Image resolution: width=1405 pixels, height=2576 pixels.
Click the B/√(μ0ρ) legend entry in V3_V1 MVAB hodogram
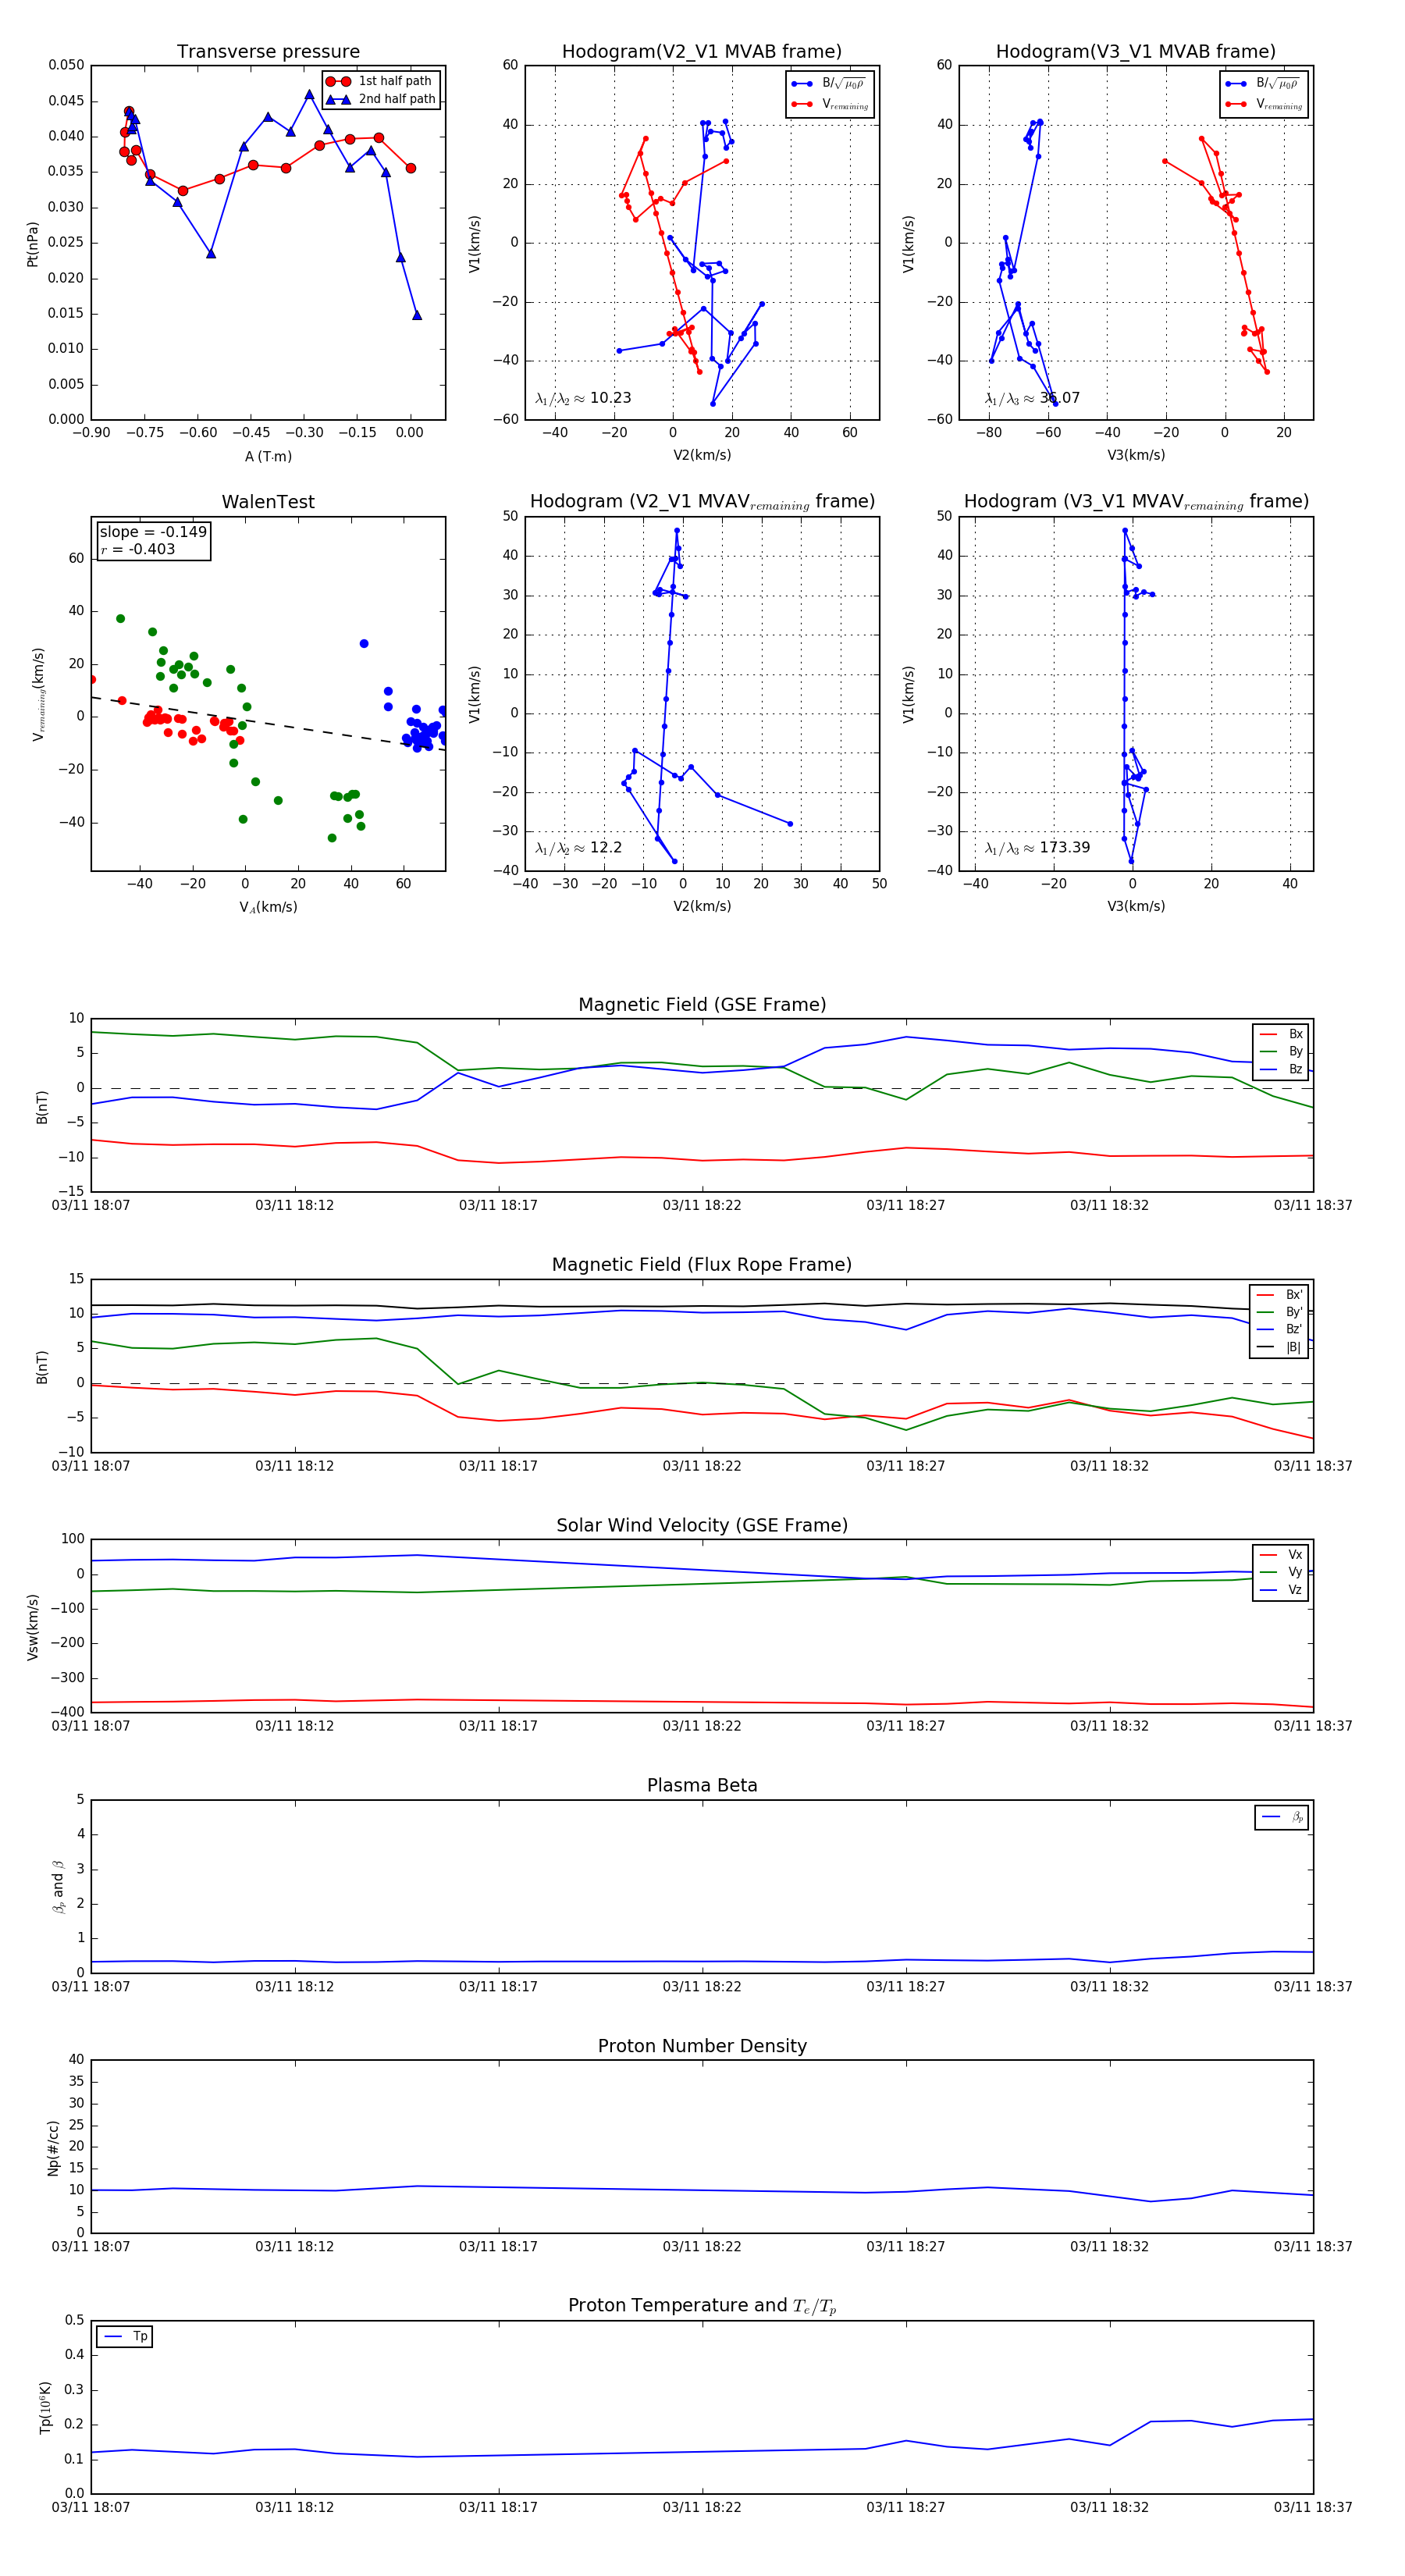click(1264, 84)
